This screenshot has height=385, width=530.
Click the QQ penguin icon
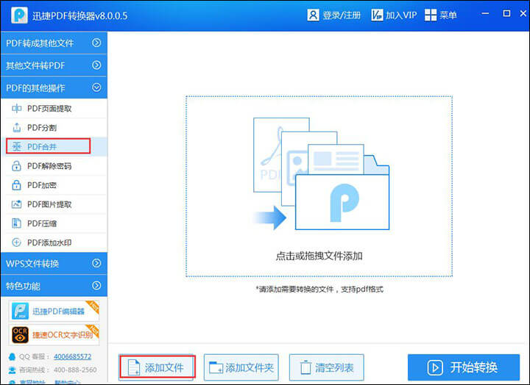pos(13,356)
